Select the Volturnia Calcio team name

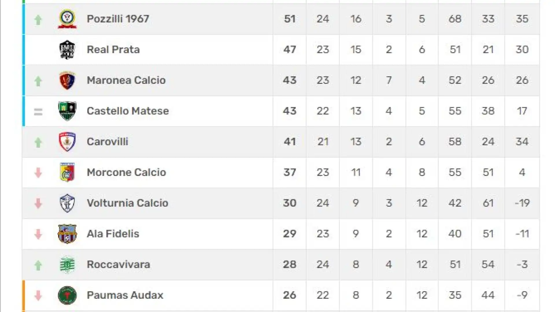click(127, 203)
